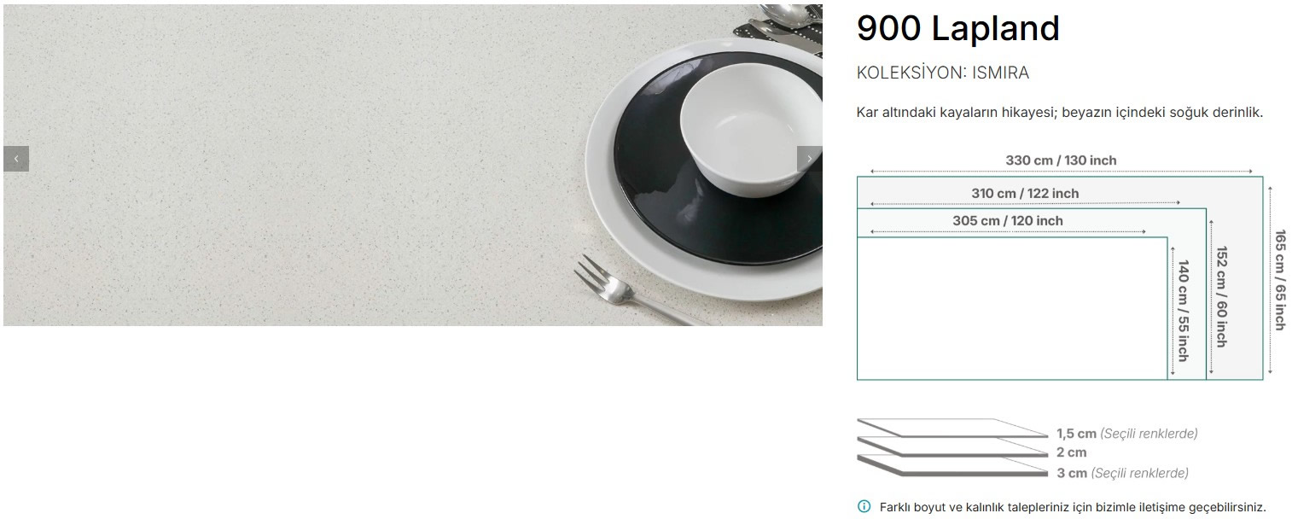This screenshot has height=519, width=1292.
Task: Click the 900 Lapland product title
Action: pos(958,29)
